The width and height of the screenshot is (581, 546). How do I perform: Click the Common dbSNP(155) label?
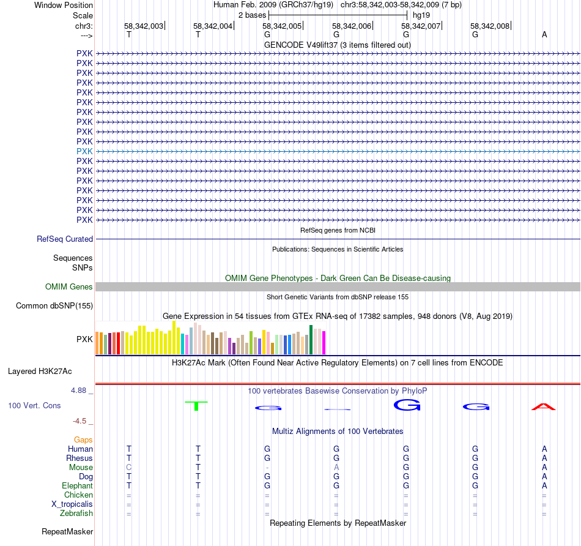(54, 306)
